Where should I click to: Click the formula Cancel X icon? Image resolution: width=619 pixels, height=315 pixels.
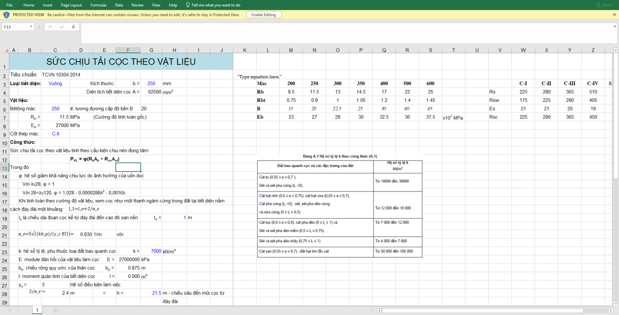(50, 27)
